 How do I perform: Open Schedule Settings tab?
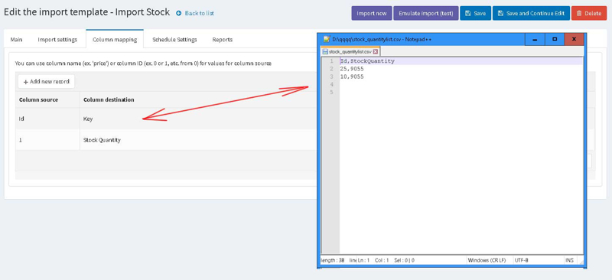point(174,40)
